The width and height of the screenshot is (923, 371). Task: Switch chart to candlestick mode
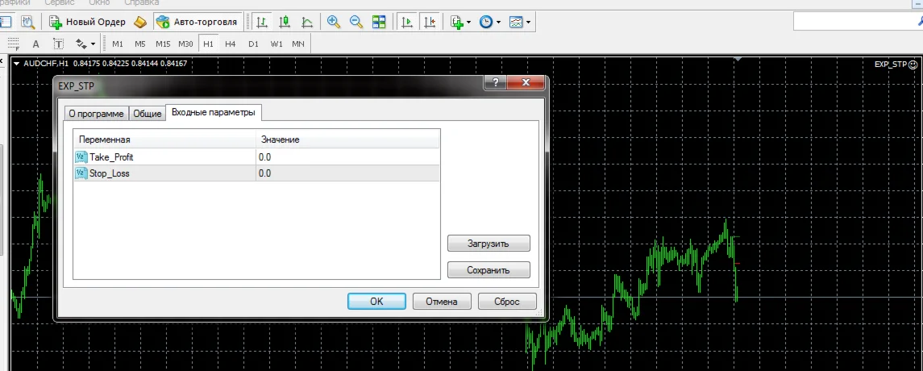(x=285, y=23)
